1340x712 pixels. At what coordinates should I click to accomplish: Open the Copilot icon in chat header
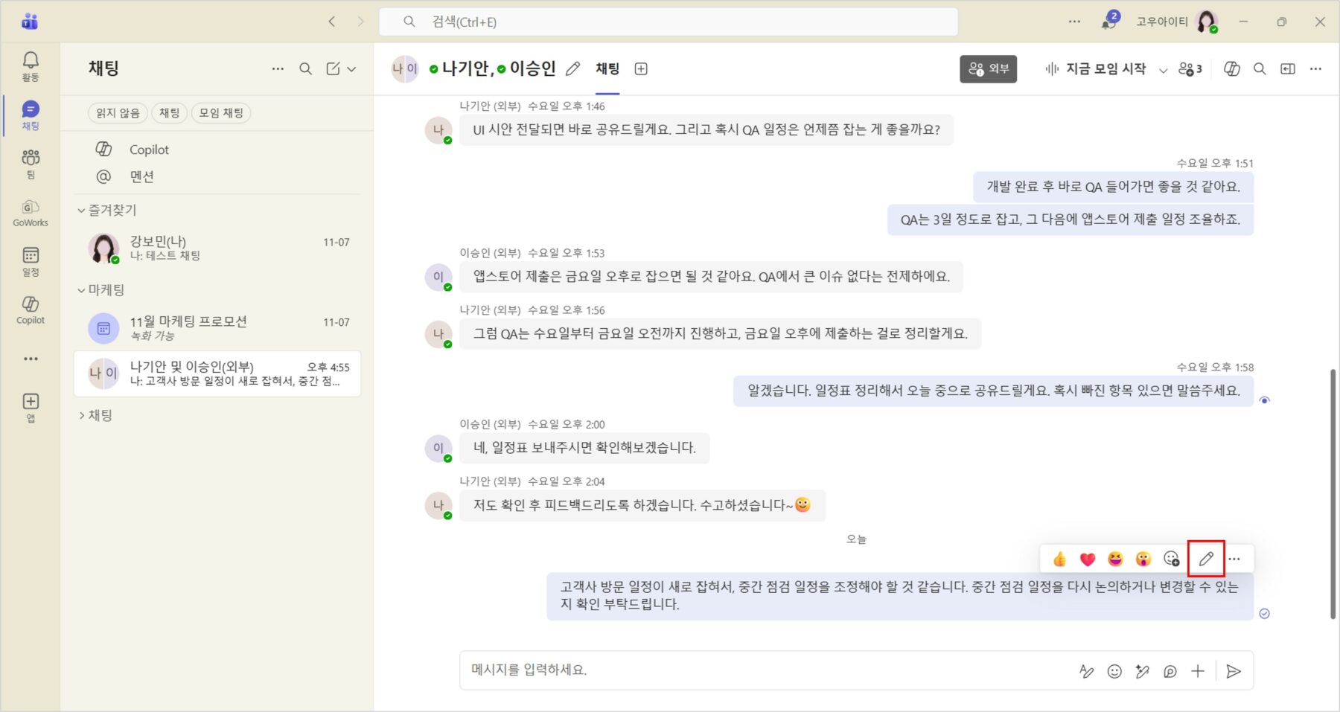[1232, 68]
